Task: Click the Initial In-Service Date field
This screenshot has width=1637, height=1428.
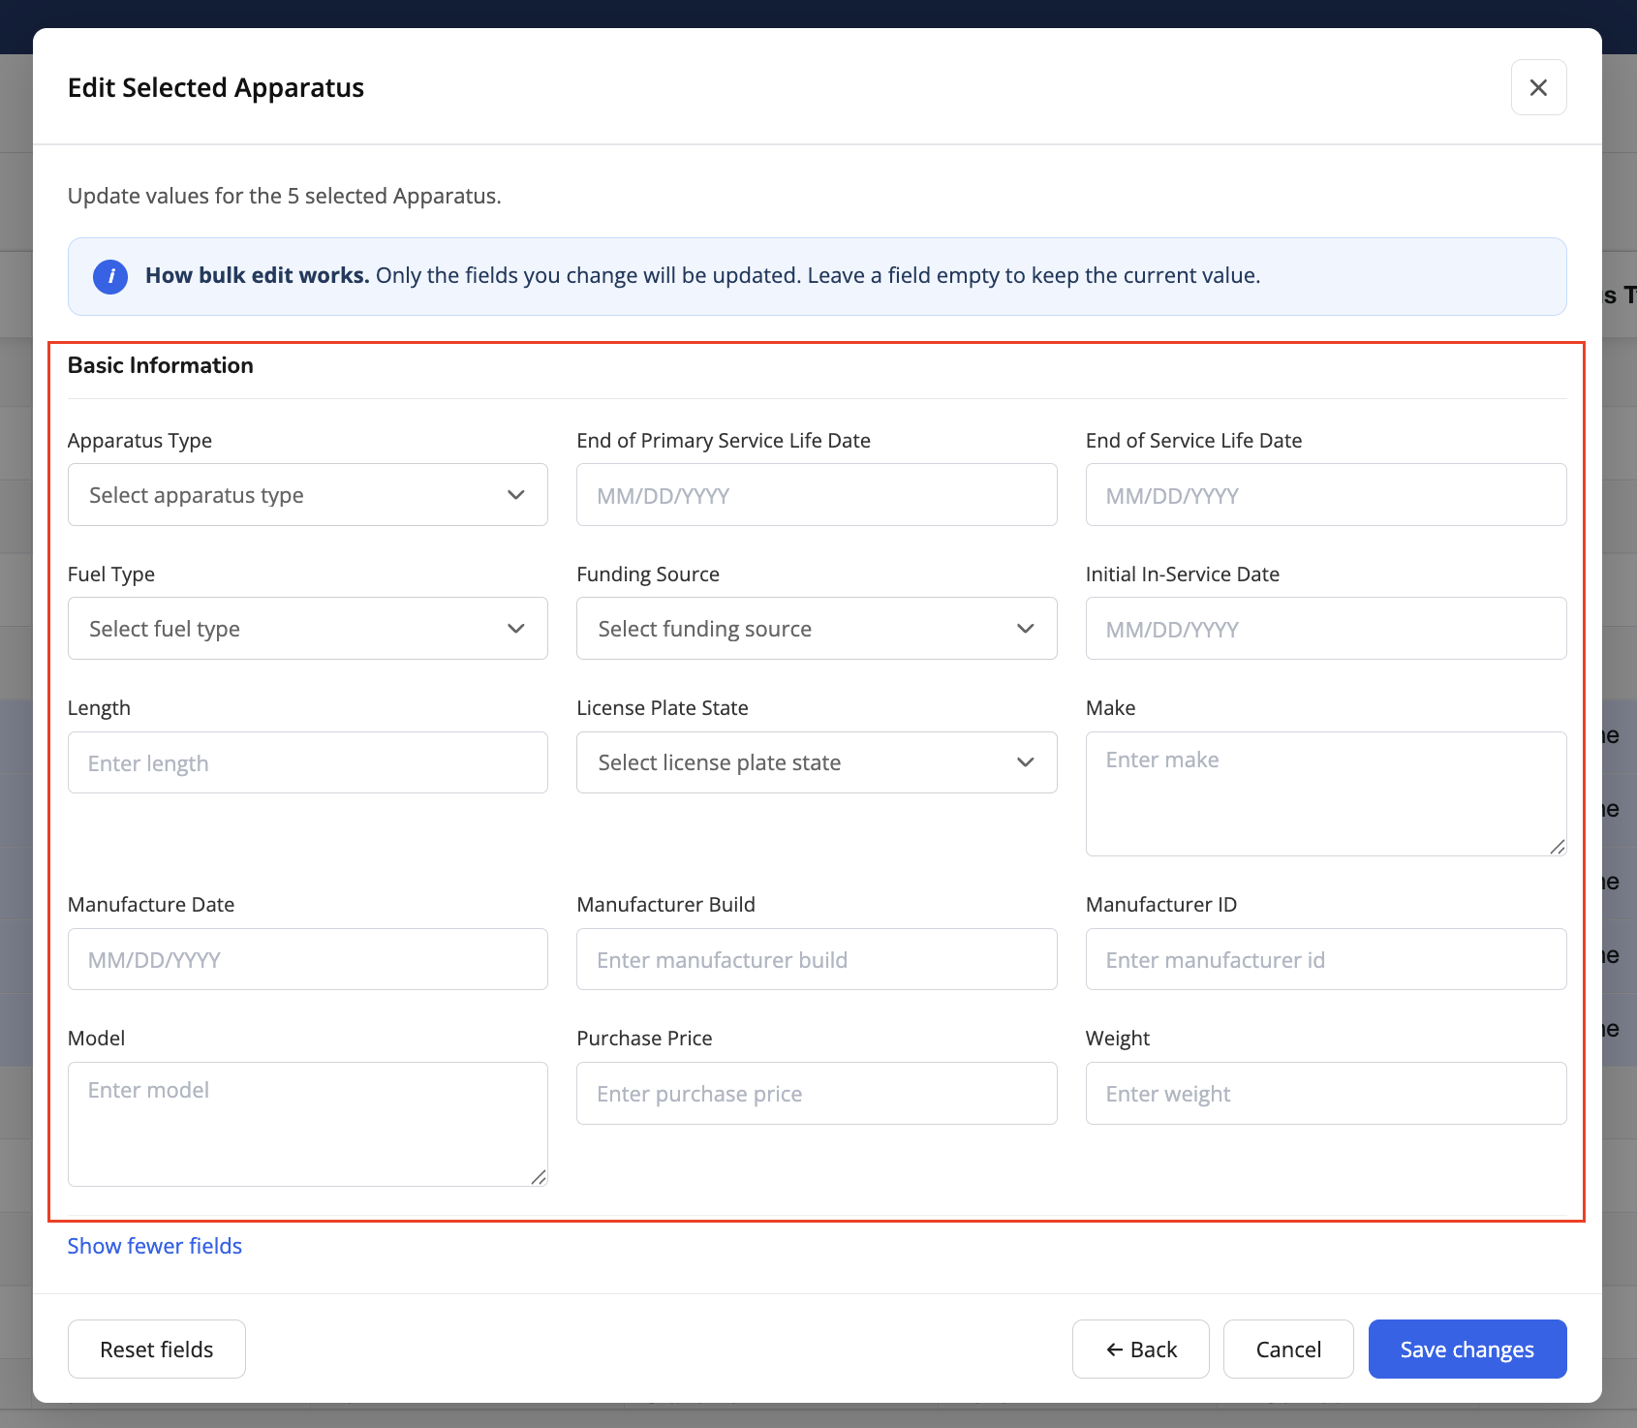Action: pyautogui.click(x=1326, y=629)
